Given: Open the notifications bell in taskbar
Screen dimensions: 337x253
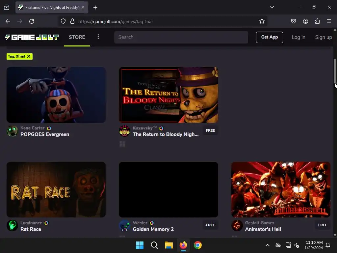Looking at the screenshot, I should [328, 245].
